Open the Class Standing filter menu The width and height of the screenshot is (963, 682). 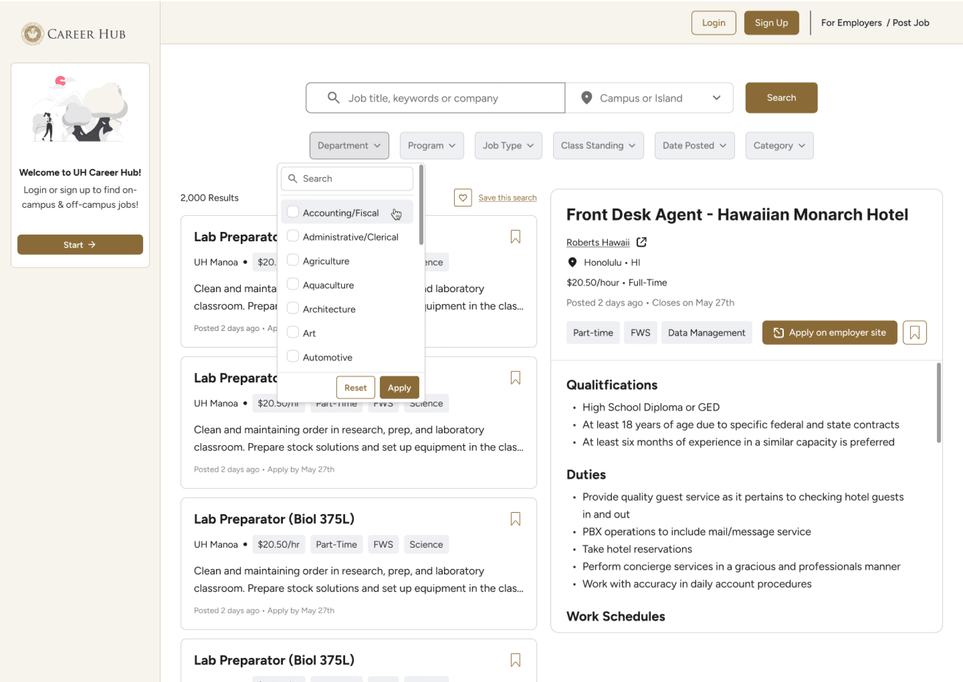coord(598,146)
